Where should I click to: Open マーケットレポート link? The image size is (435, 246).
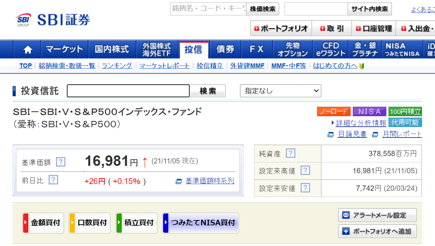[x=164, y=66]
